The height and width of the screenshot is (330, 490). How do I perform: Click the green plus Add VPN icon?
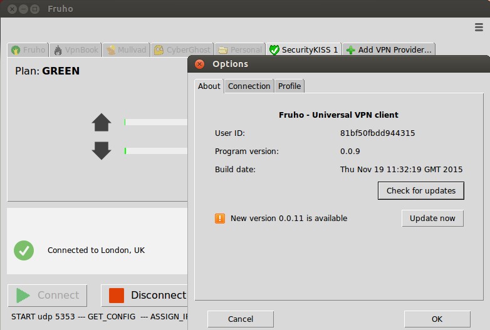350,50
